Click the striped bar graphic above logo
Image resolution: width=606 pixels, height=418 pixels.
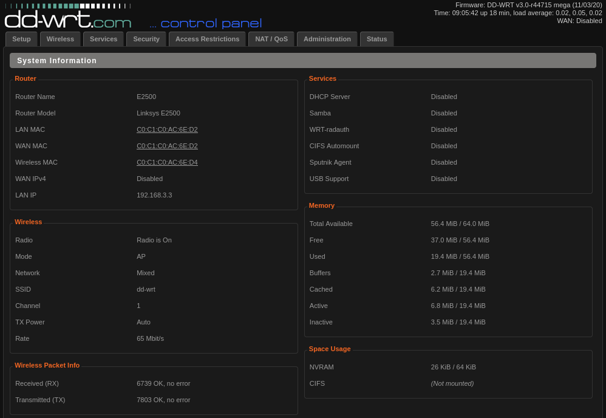[x=67, y=6]
